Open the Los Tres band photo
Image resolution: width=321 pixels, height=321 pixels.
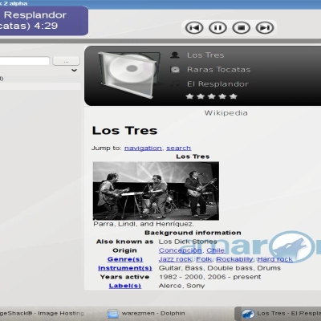point(156,191)
